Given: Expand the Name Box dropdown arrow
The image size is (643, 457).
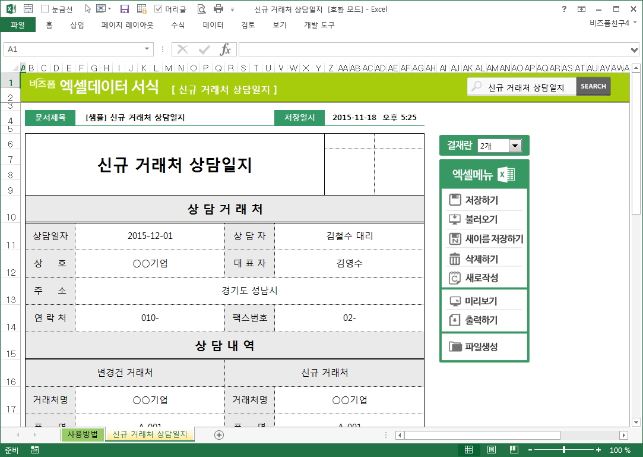Looking at the screenshot, I should coord(147,49).
